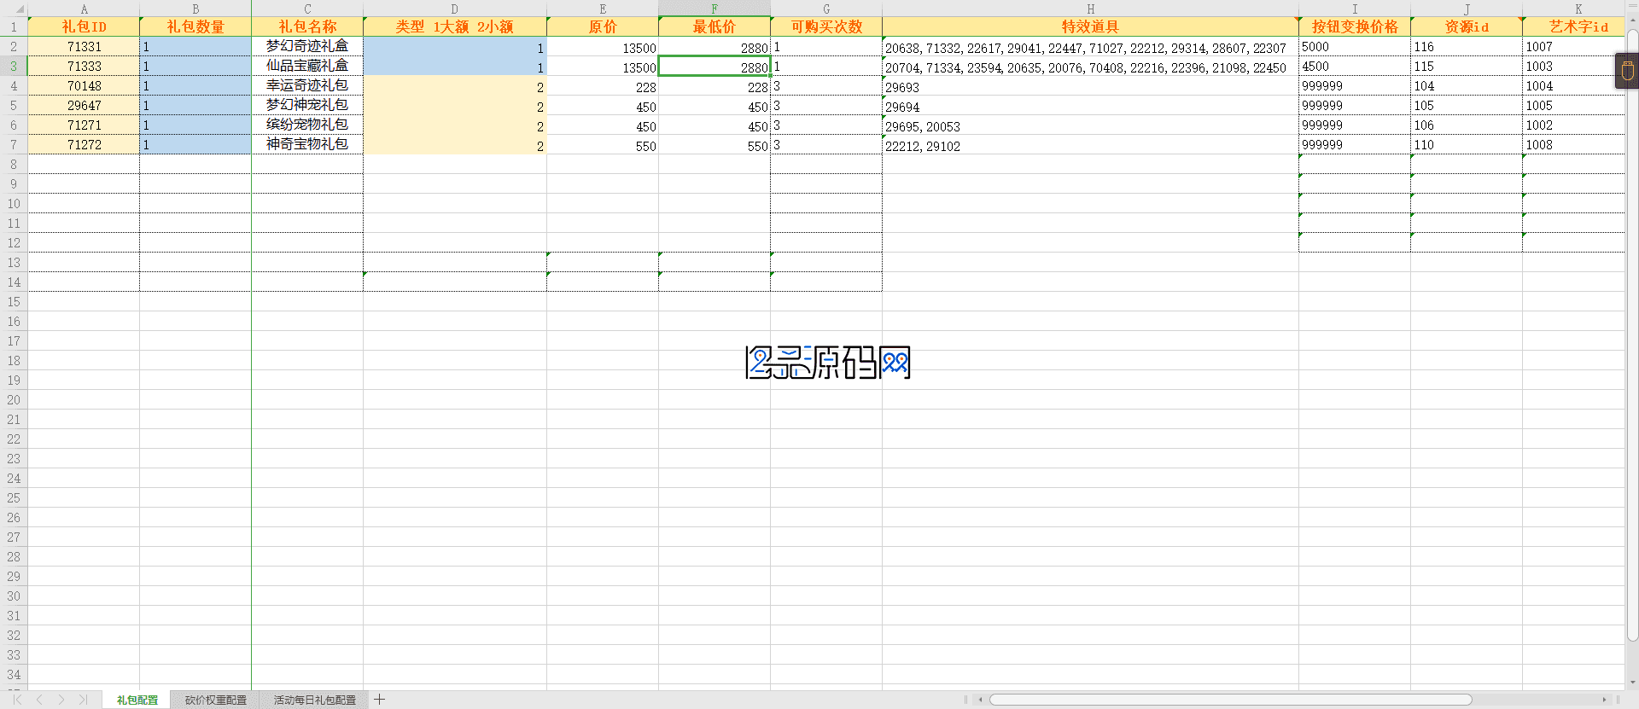Select gift ID cell 71272
Image resolution: width=1639 pixels, height=709 pixels.
pyautogui.click(x=84, y=144)
